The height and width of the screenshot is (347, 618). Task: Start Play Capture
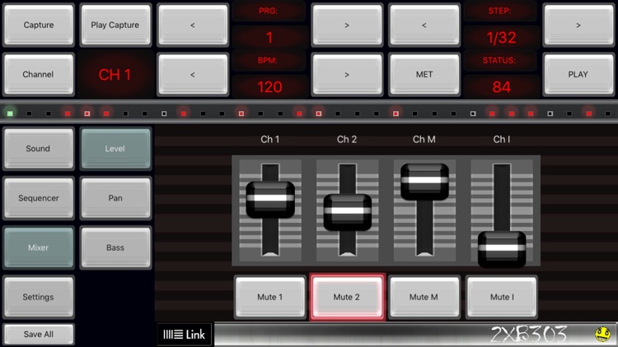point(115,25)
